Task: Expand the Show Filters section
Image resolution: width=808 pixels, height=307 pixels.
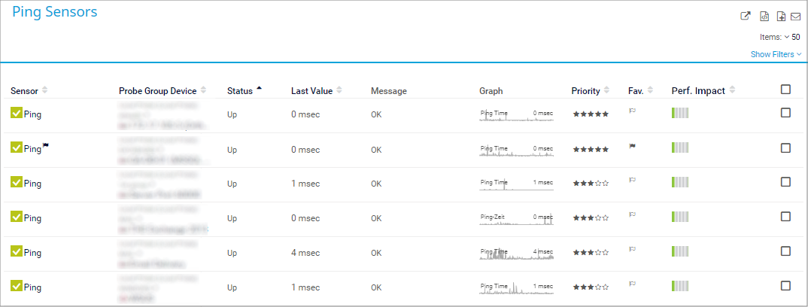Action: point(776,54)
